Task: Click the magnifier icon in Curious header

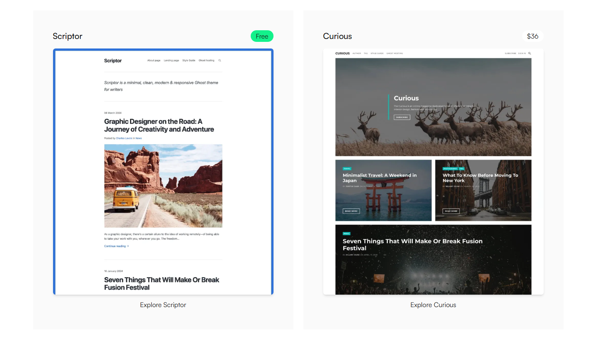Action: [530, 53]
